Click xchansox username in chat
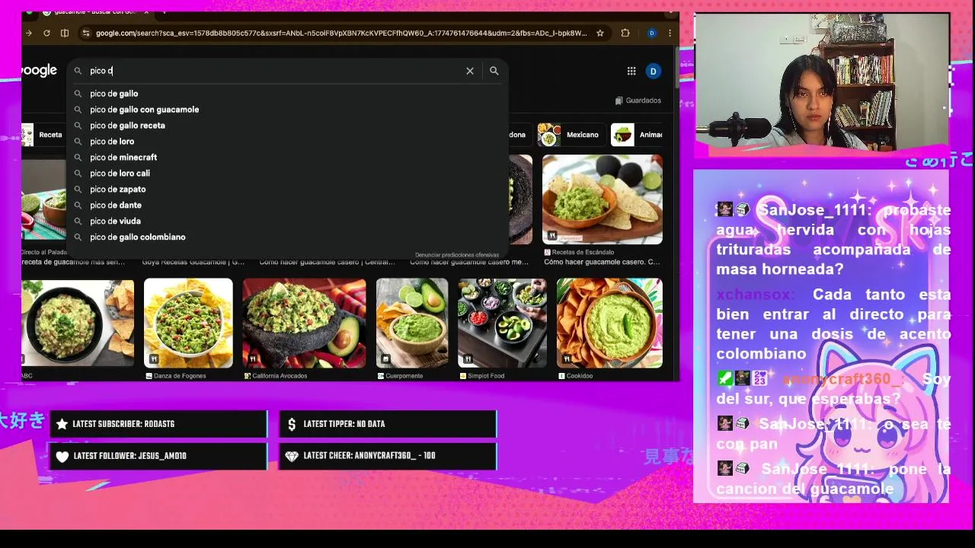The image size is (975, 548). coord(755,295)
